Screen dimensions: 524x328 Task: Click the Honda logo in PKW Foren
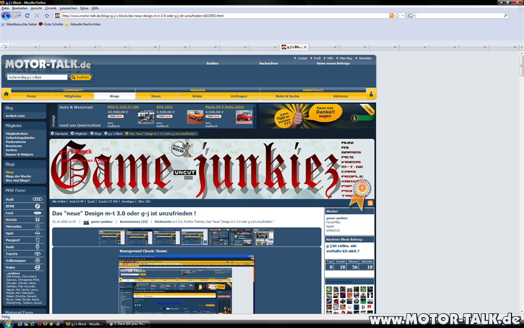pos(38,220)
